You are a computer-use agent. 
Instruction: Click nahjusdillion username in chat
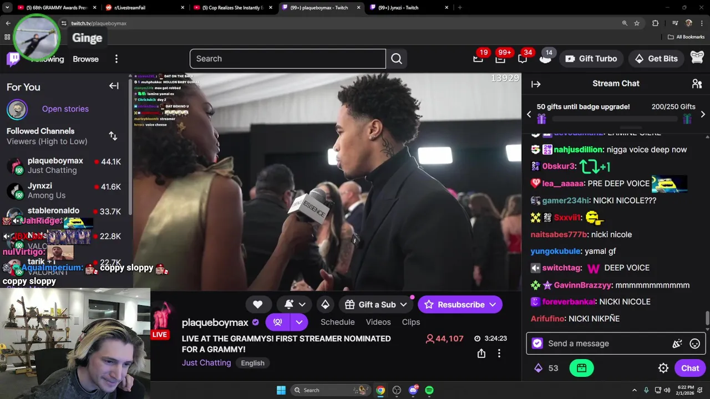(578, 150)
